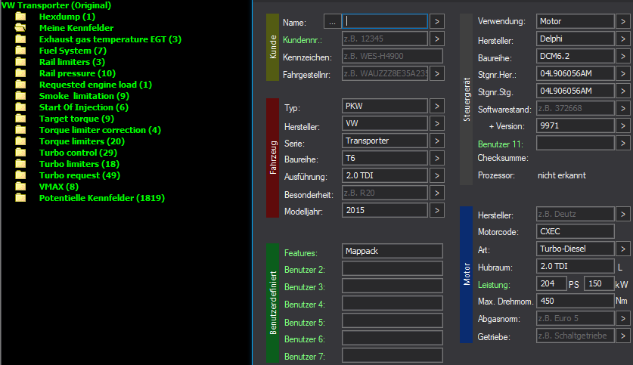633x365 pixels.
Task: Click the Motorcode field showing CXEC
Action: click(x=576, y=231)
